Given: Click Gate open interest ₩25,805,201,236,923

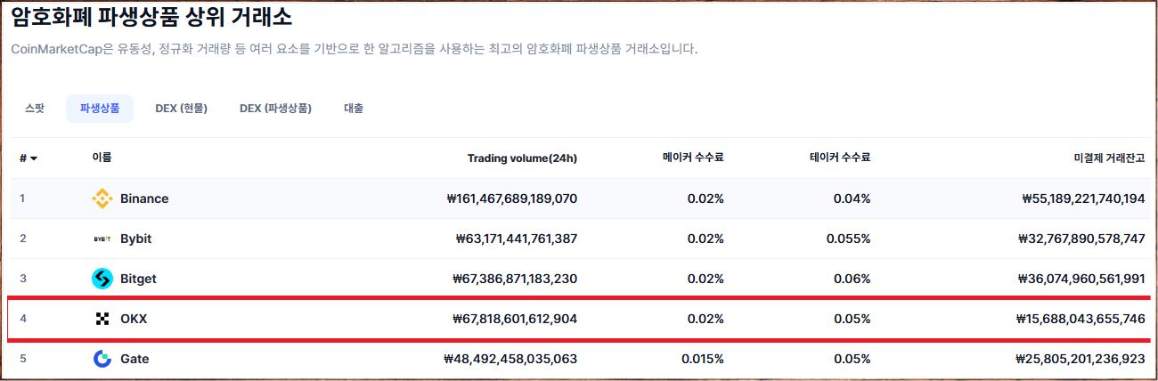Looking at the screenshot, I should [1081, 359].
